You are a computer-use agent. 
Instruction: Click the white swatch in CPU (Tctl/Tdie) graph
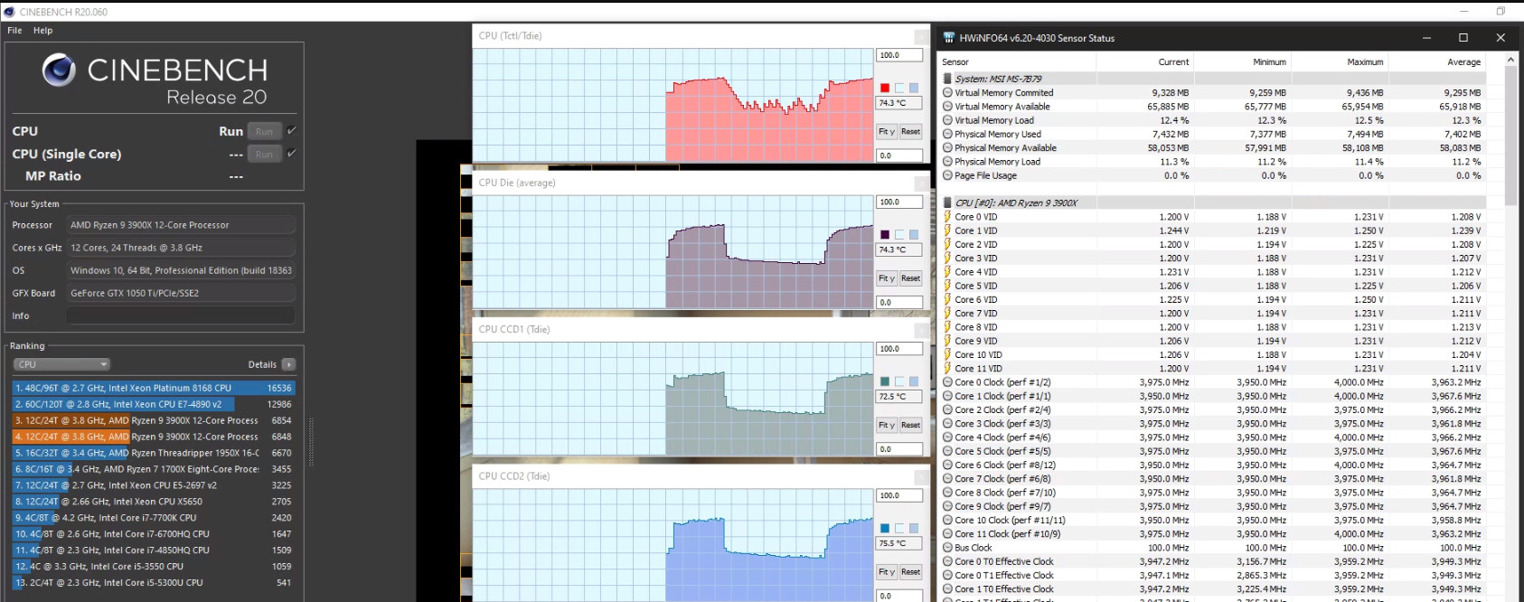899,88
